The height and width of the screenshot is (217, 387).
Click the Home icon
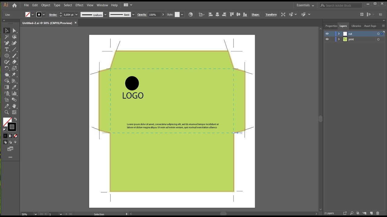15,5
